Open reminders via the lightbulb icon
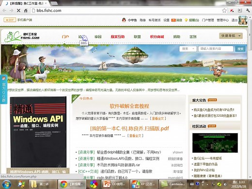The width and height of the screenshot is (252, 189). [x=186, y=20]
